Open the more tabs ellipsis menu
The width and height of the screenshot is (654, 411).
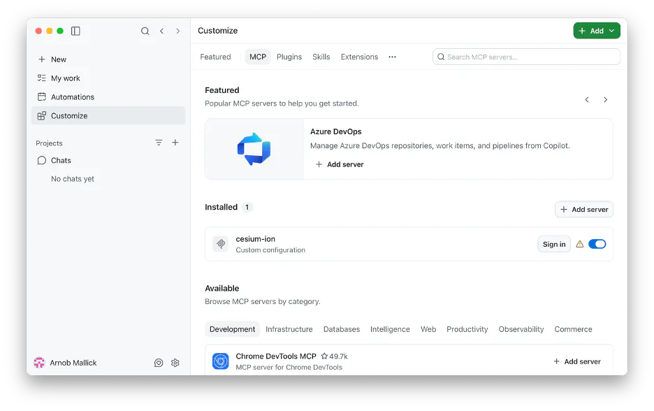click(392, 57)
